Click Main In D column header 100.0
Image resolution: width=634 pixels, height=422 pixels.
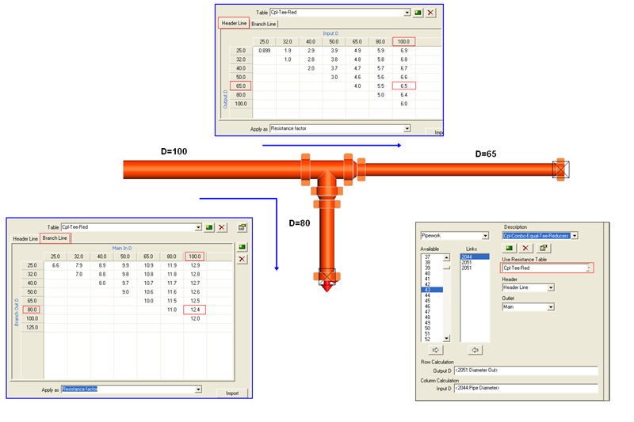pyautogui.click(x=195, y=257)
